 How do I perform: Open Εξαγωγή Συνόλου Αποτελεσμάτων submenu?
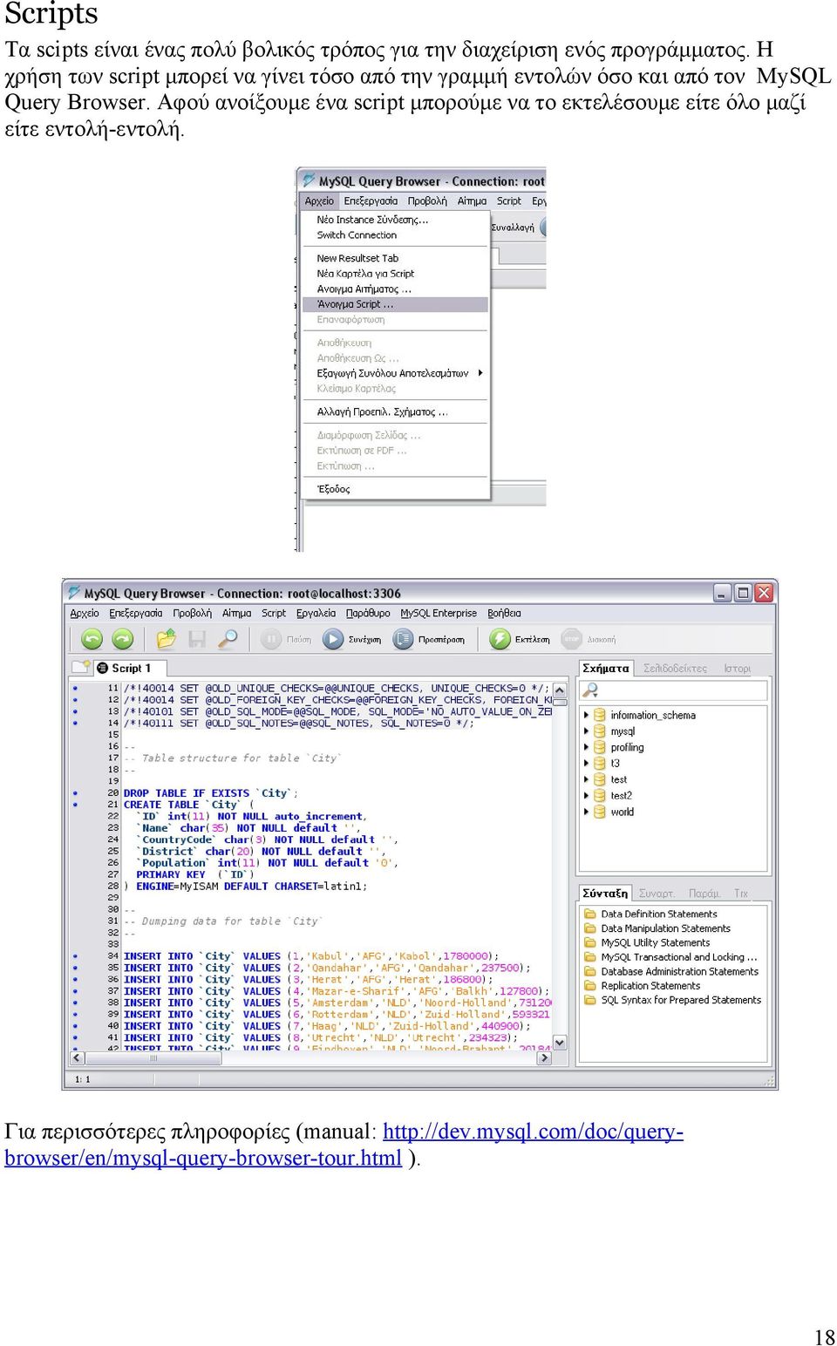tap(396, 373)
